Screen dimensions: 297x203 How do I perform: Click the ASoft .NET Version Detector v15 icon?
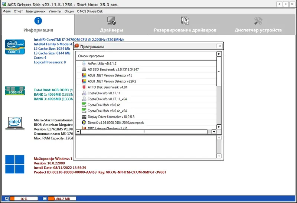point(84,75)
